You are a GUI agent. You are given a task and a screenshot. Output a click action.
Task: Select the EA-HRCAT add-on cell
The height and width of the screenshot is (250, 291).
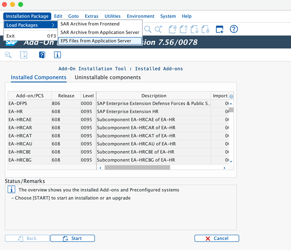click(x=30, y=136)
